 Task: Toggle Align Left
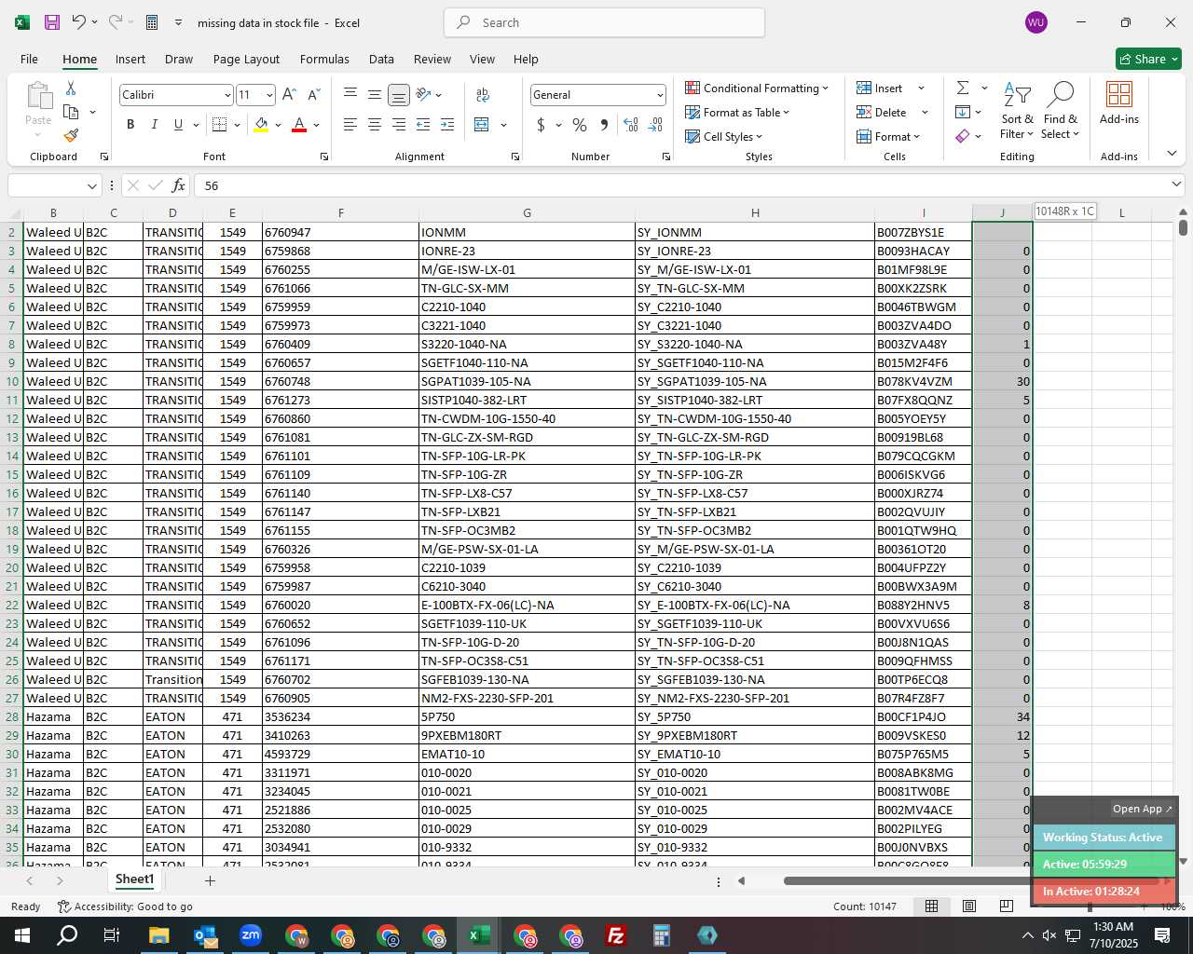(x=350, y=124)
